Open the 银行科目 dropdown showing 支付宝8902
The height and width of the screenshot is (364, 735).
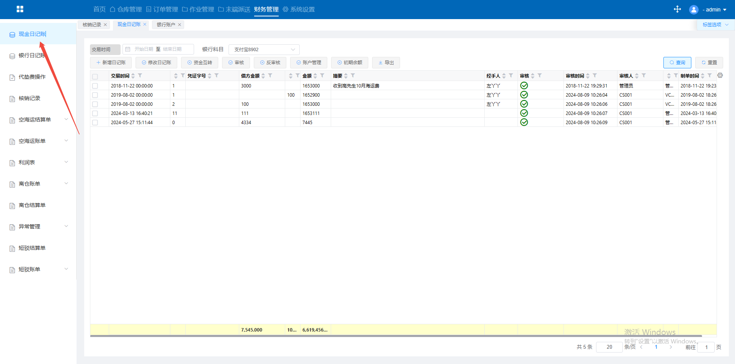264,50
